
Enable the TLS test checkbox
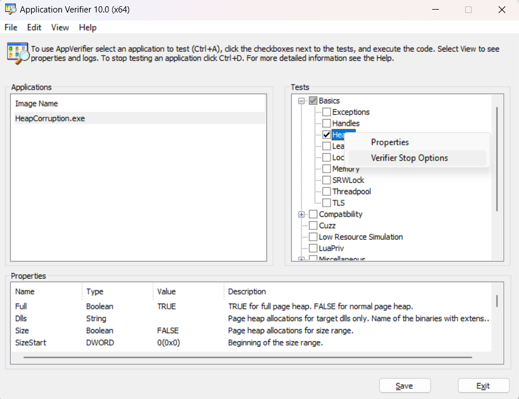(327, 203)
